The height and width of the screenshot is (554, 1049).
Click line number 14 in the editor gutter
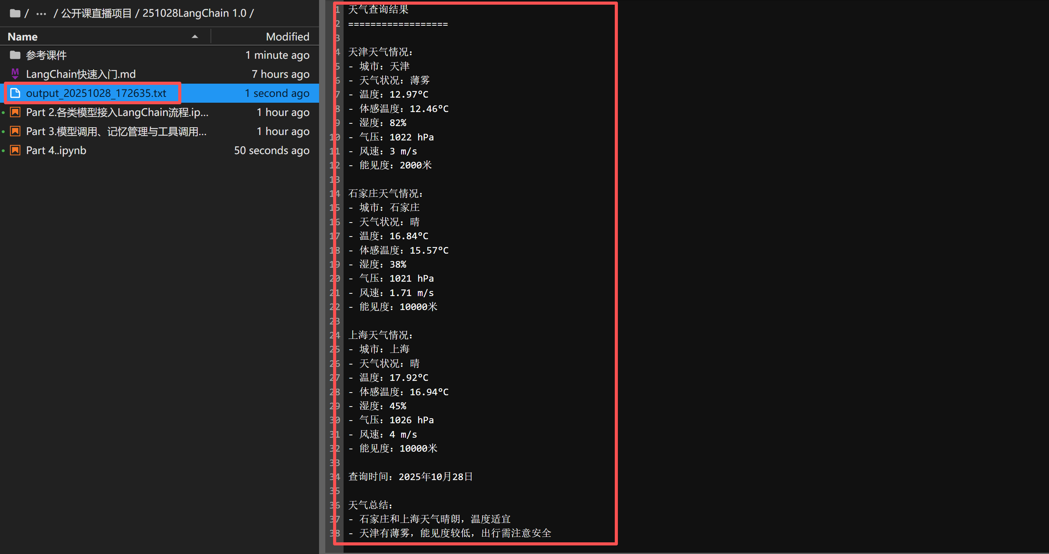click(335, 193)
